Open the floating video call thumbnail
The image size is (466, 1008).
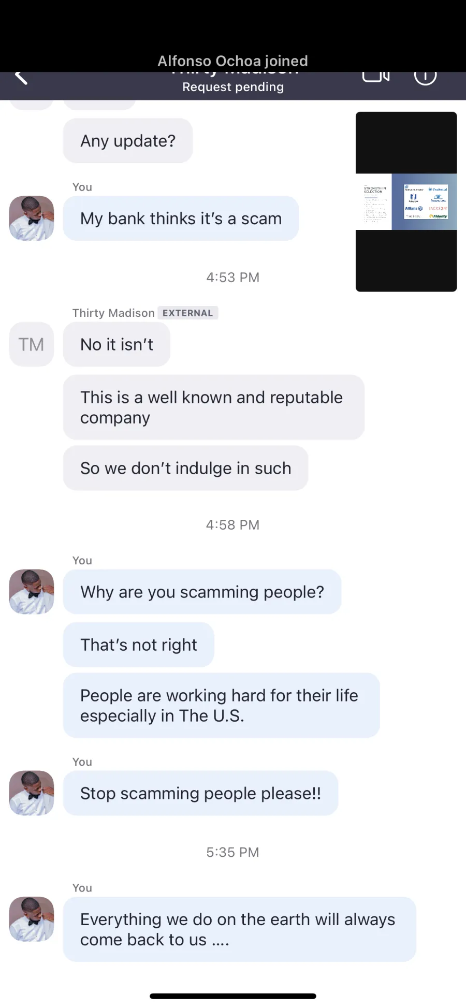pos(406,202)
